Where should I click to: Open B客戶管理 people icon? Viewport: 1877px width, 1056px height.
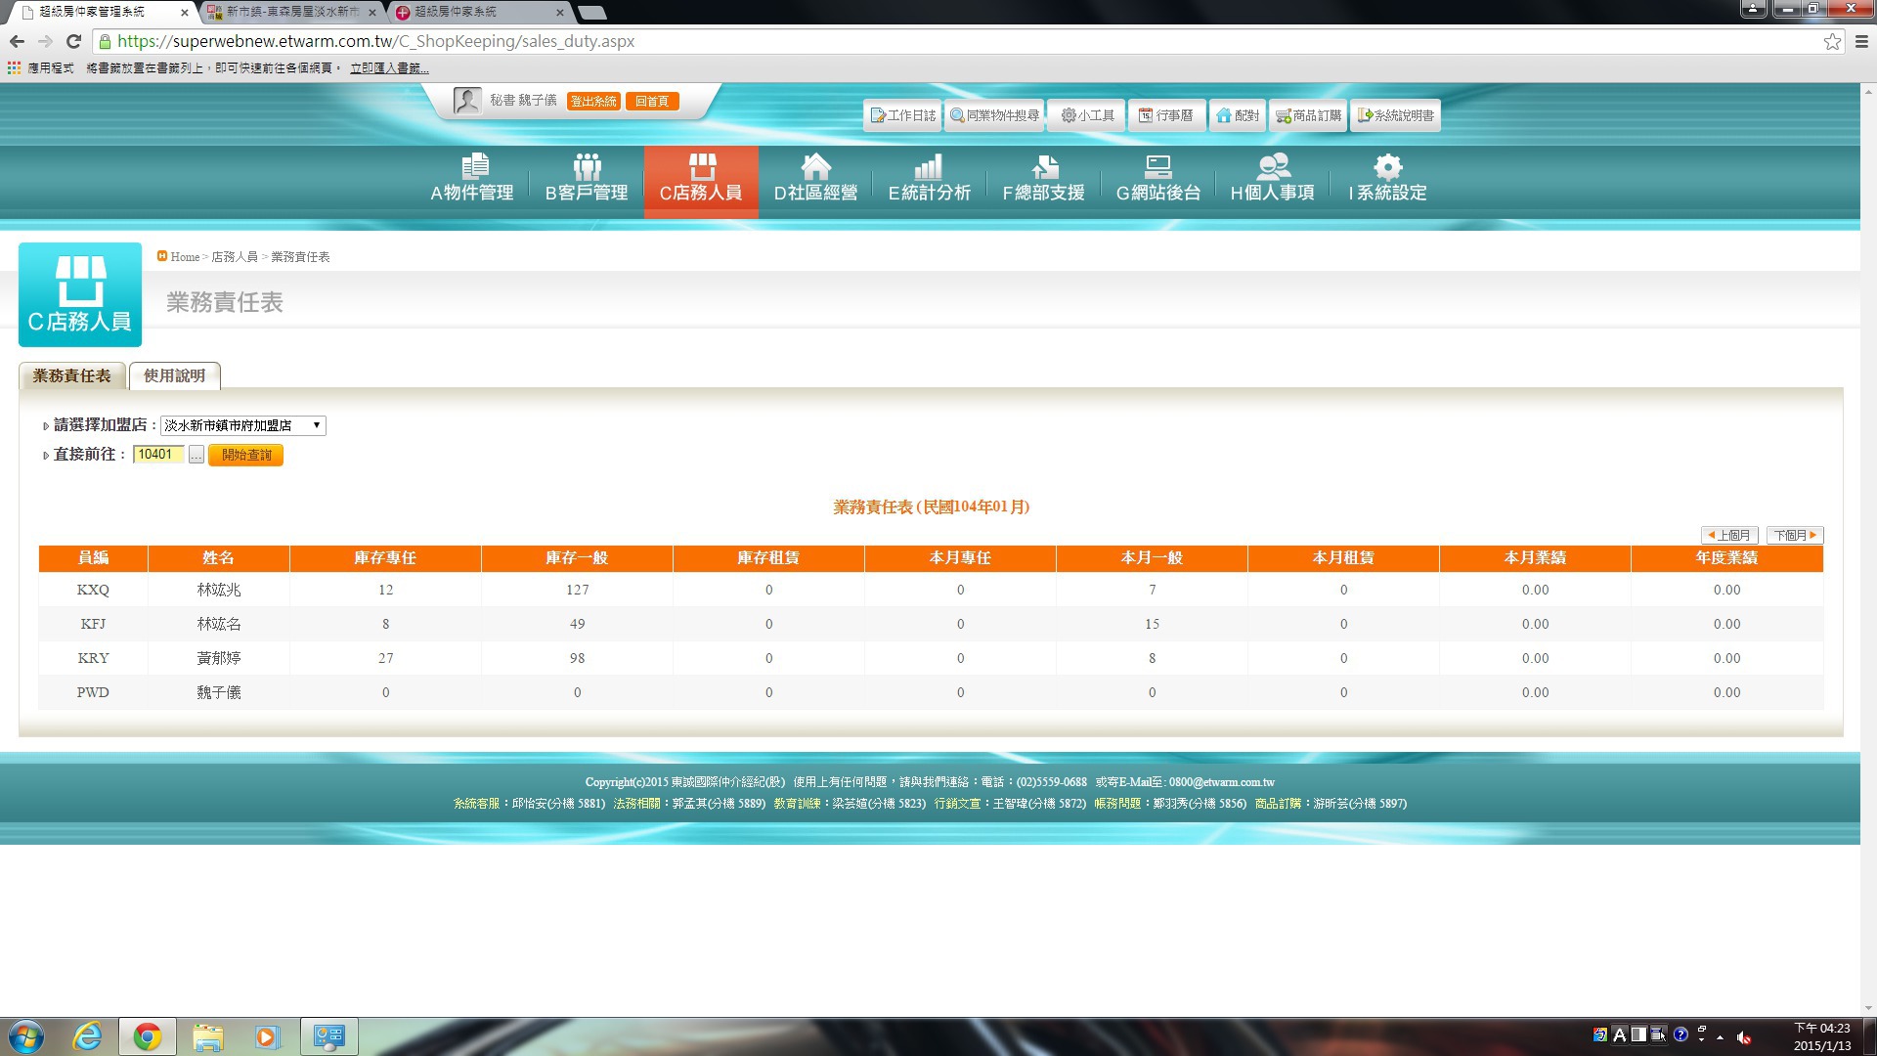click(x=587, y=166)
